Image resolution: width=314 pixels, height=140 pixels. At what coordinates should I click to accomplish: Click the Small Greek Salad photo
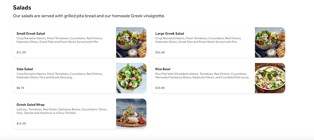tap(131, 43)
